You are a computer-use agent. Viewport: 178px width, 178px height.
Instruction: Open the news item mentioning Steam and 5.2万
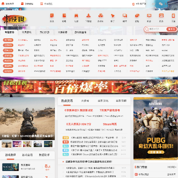94,155
